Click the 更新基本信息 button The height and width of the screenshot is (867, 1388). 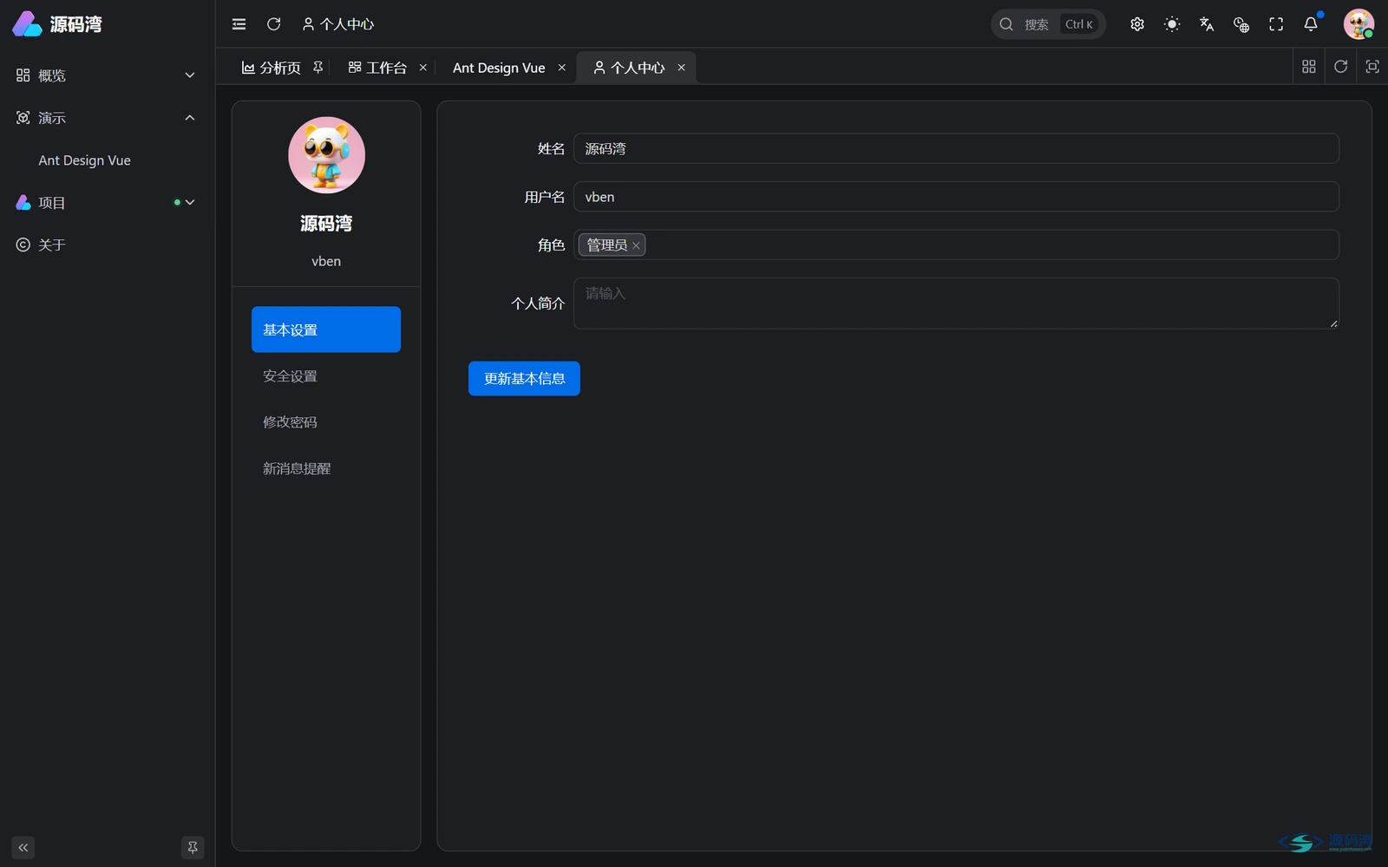coord(524,379)
